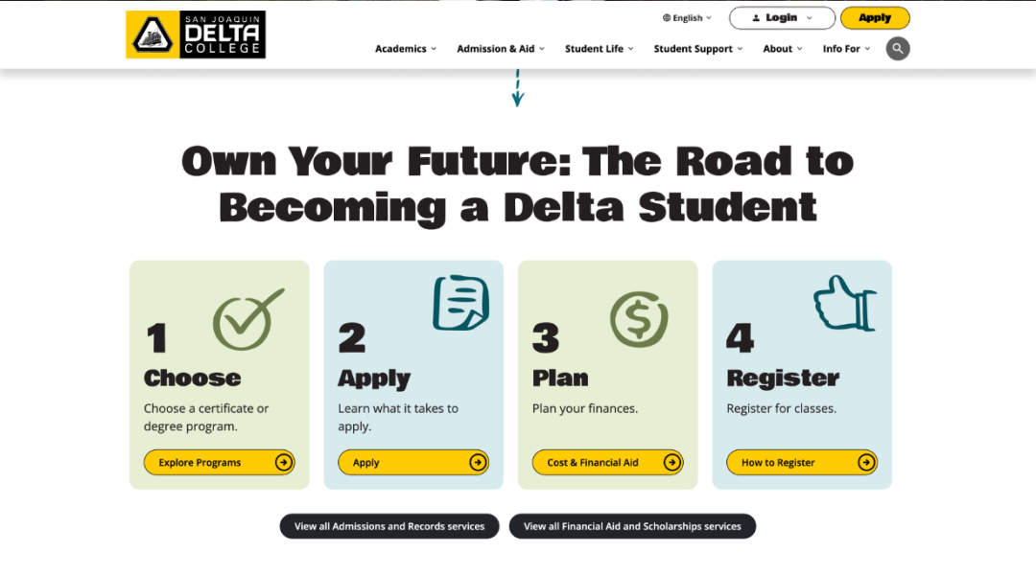Screen dimensions: 1036x575
Task: Click the yellow Apply button in header
Action: pyautogui.click(x=875, y=18)
